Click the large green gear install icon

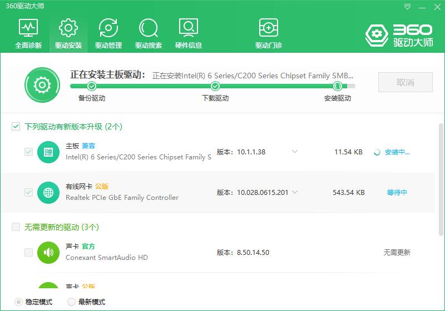pyautogui.click(x=42, y=84)
